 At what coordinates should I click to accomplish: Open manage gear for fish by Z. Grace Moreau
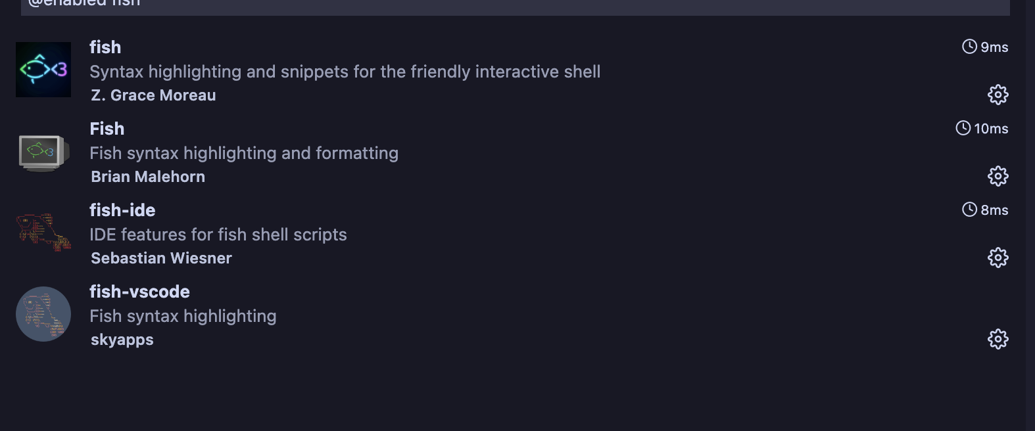click(998, 95)
